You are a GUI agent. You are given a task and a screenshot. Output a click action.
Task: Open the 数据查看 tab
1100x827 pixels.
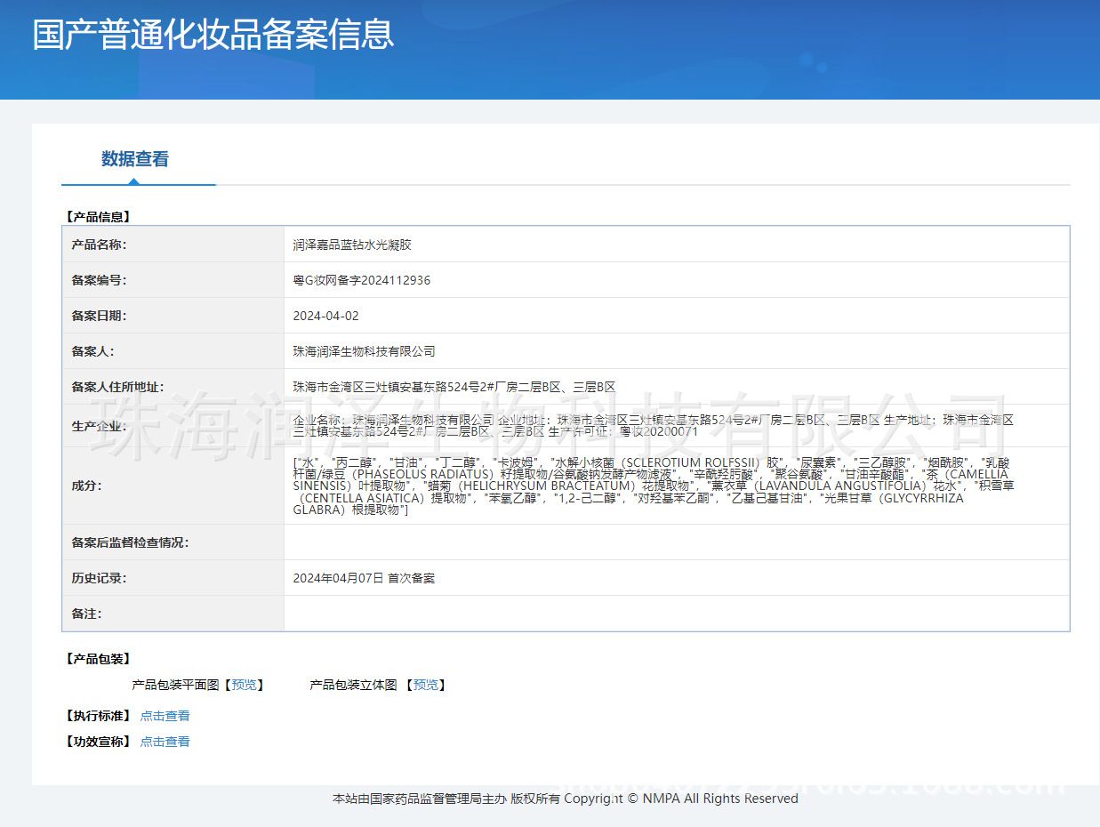(135, 159)
